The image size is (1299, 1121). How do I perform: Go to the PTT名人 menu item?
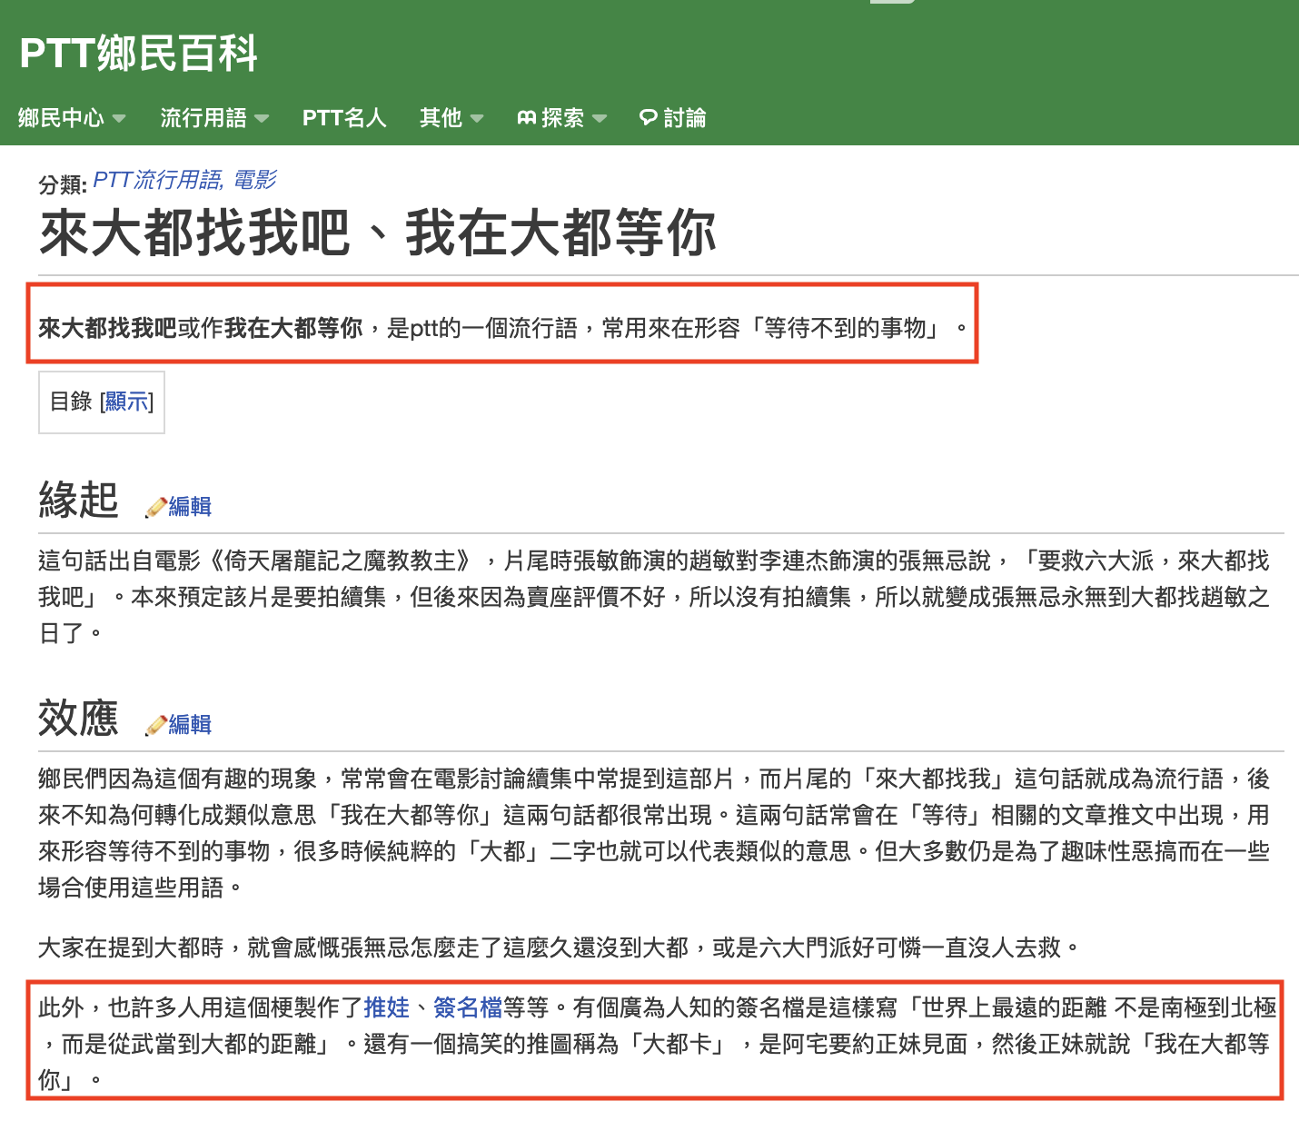344,118
